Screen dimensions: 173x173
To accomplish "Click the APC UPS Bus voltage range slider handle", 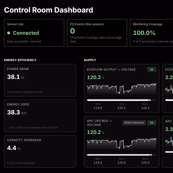I will point(151,155).
